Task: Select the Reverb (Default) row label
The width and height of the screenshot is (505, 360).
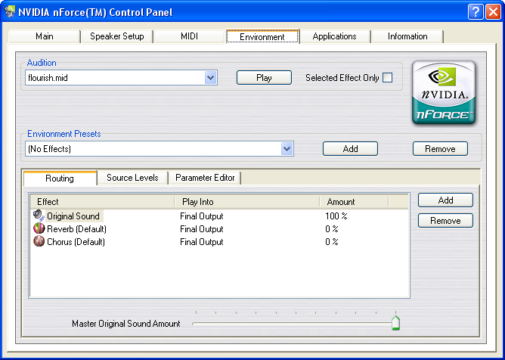Action: [76, 229]
